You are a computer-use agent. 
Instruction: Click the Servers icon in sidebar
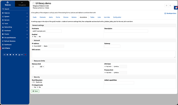(x=3, y=20)
